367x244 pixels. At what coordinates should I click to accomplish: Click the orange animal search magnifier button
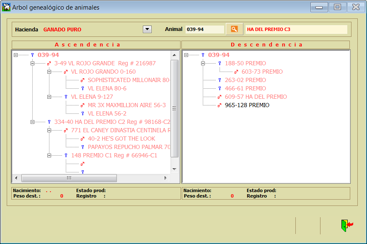pyautogui.click(x=234, y=29)
